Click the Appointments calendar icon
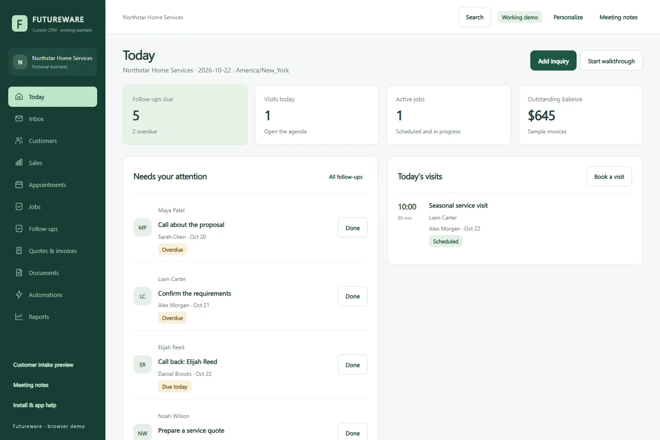 [19, 185]
